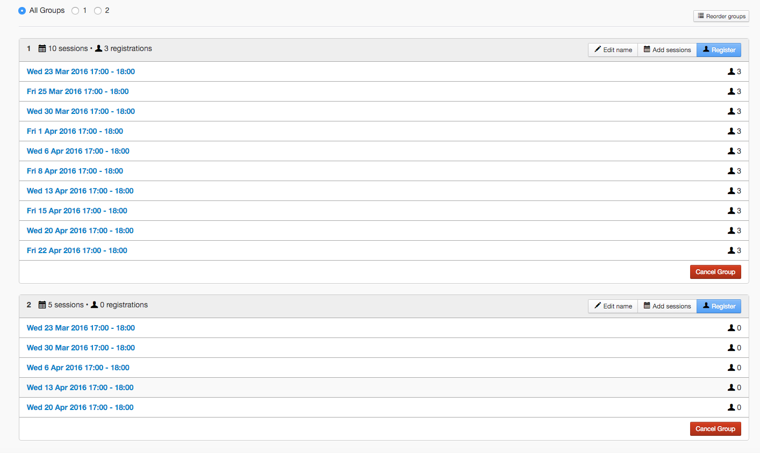Click the Reorder groups button
Image resolution: width=760 pixels, height=453 pixels.
point(721,16)
